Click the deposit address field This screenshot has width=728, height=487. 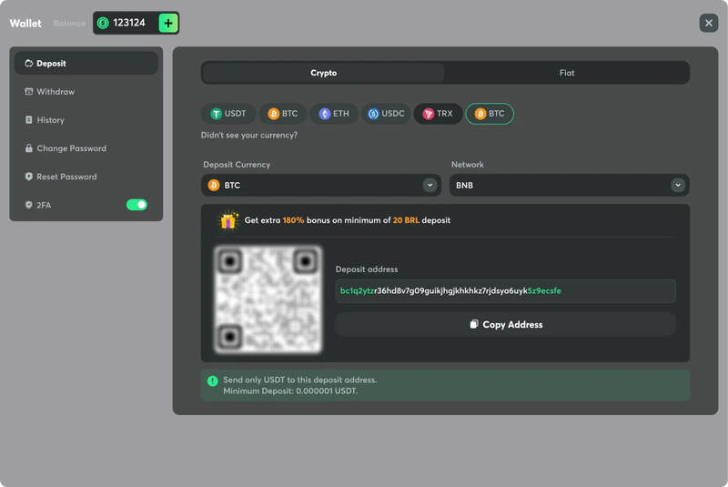pos(505,291)
